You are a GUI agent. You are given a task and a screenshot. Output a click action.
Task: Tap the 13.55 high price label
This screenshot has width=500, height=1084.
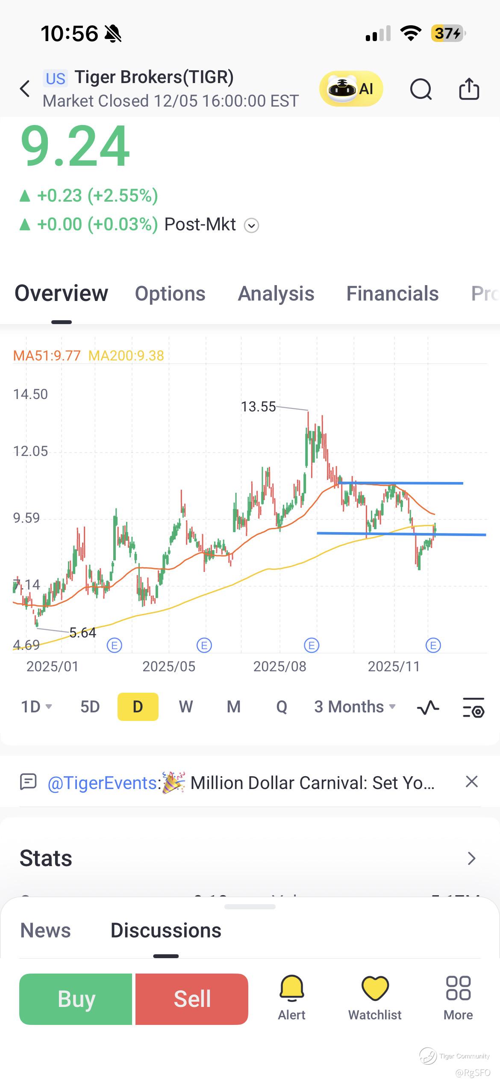point(258,407)
